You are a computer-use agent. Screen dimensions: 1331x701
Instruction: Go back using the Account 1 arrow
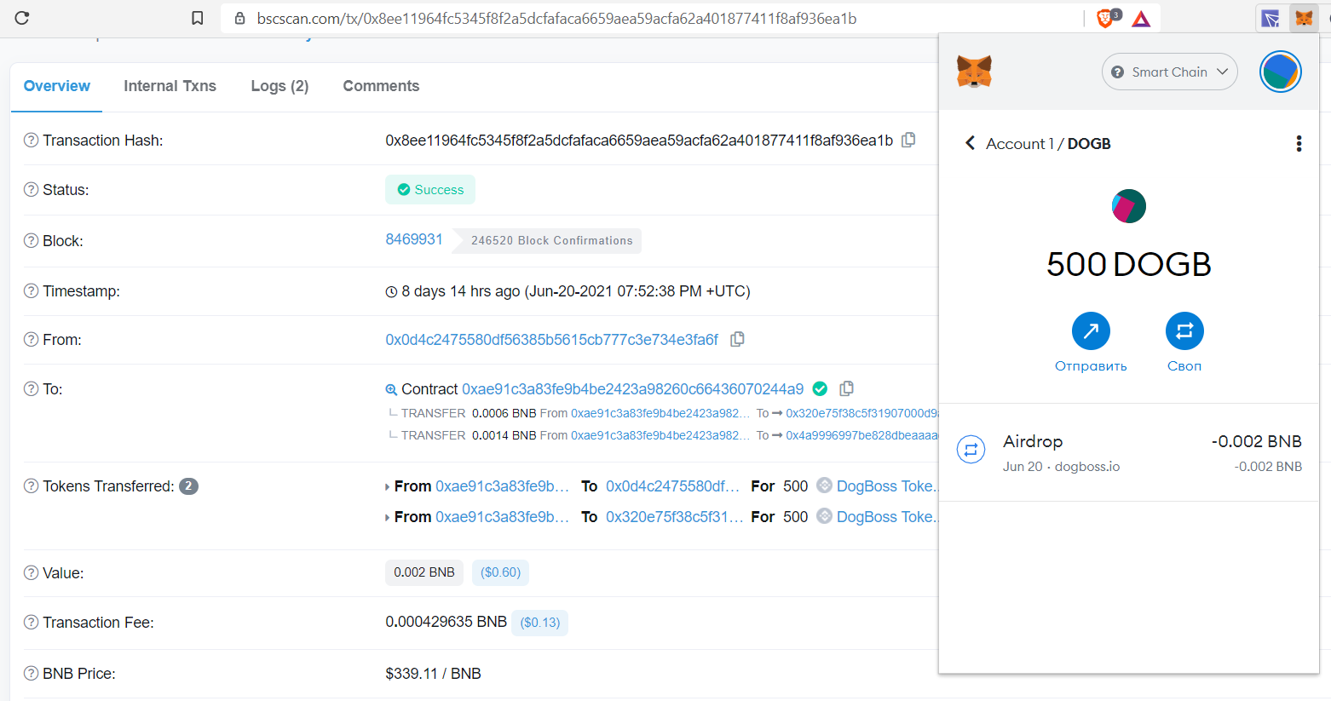coord(970,143)
